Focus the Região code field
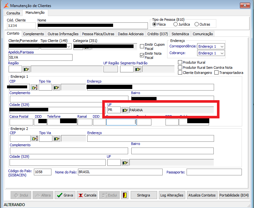 click(x=15, y=69)
